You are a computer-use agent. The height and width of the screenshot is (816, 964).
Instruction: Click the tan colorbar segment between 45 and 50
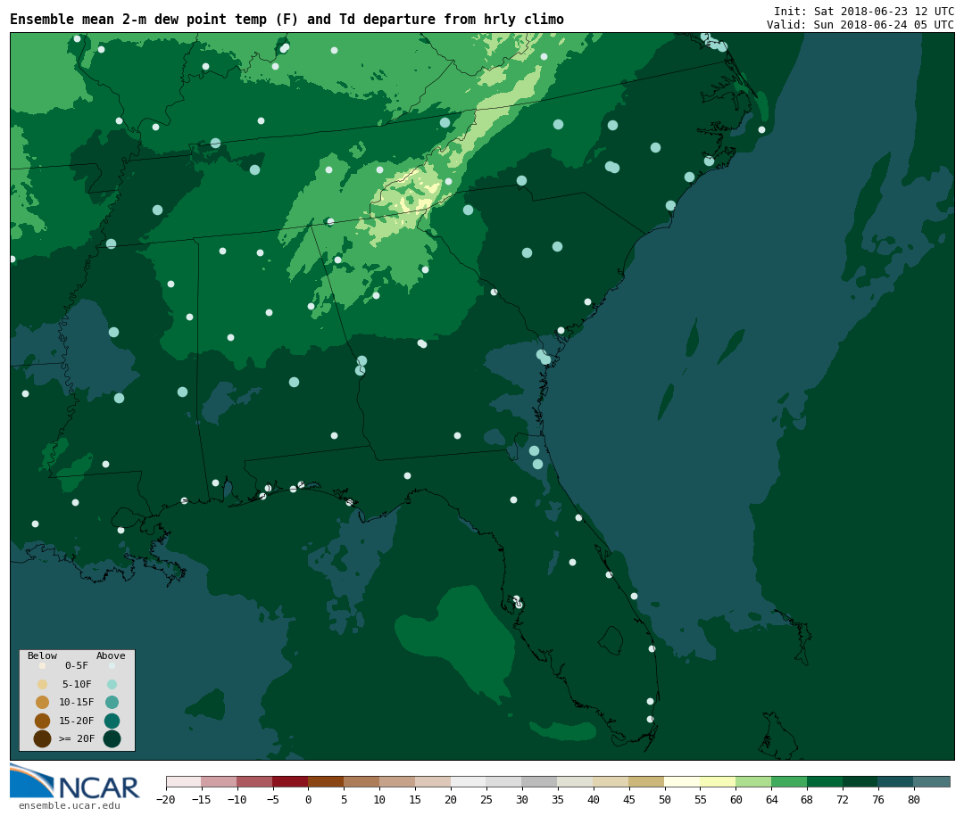click(x=647, y=781)
